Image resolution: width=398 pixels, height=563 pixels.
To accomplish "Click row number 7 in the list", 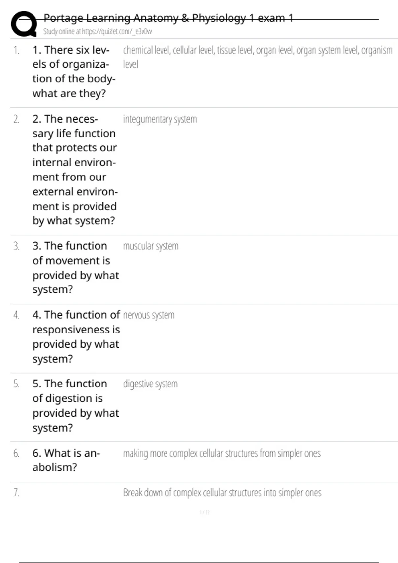I will [x=16, y=493].
